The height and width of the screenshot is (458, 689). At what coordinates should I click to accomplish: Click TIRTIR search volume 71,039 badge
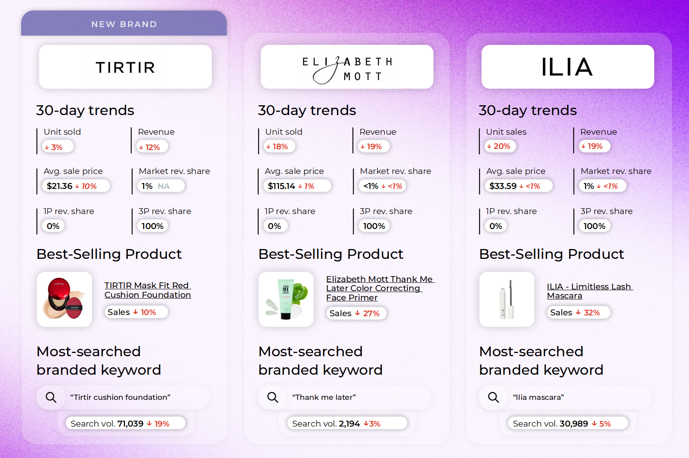tap(125, 423)
